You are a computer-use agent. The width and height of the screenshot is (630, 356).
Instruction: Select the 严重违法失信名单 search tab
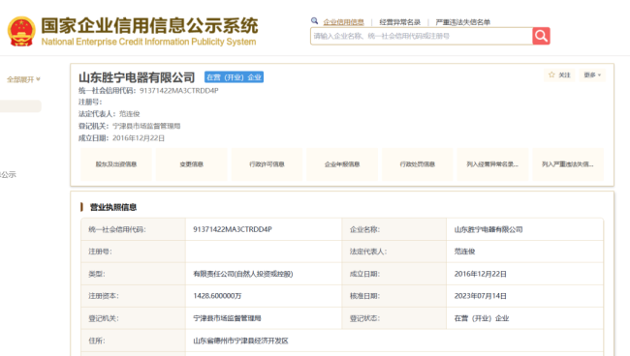[463, 22]
